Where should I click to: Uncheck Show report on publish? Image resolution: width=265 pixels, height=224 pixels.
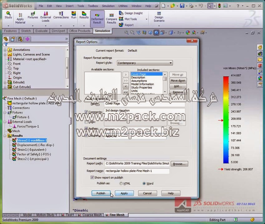pyautogui.click(x=92, y=177)
